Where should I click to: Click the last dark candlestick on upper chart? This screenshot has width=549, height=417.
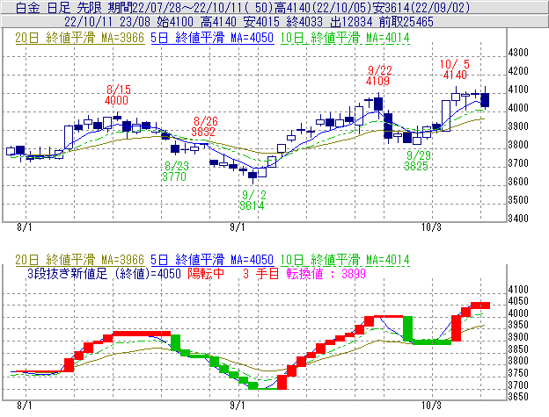click(x=485, y=100)
